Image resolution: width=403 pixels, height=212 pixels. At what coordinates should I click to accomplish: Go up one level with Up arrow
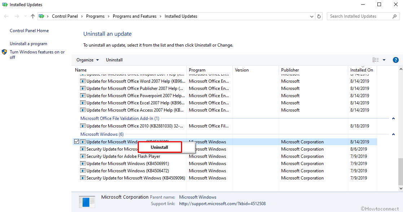pyautogui.click(x=33, y=16)
